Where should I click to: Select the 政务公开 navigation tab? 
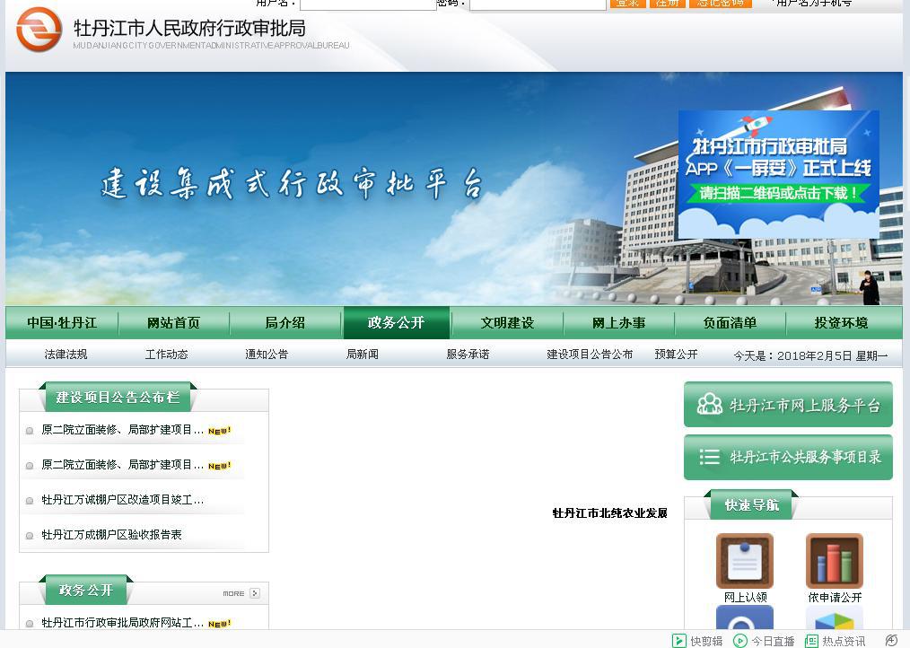click(396, 323)
